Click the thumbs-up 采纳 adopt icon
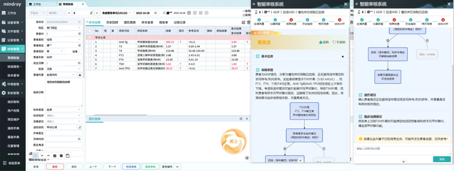The image size is (454, 171). coord(321,42)
